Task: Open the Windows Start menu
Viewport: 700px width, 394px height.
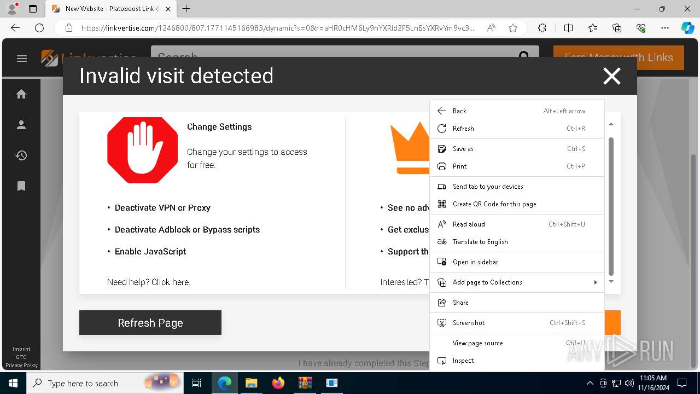Action: point(13,383)
